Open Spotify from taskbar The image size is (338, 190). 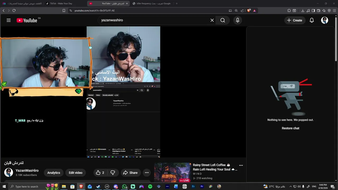[x=150, y=187]
